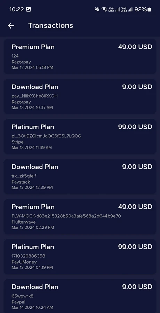This screenshot has height=313, width=160.
Task: Tap the muted sound icon in status bar
Action: click(97, 9)
